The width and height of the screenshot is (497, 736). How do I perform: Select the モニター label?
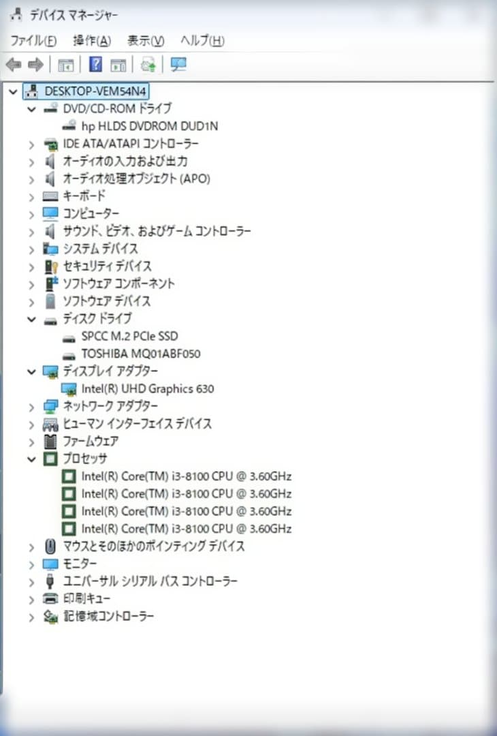point(80,564)
